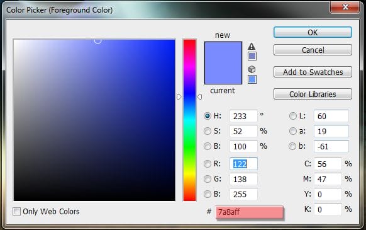Screen dimensions: 366x230
Task: Click the M magenta field showing 47
Action: [x=328, y=179]
